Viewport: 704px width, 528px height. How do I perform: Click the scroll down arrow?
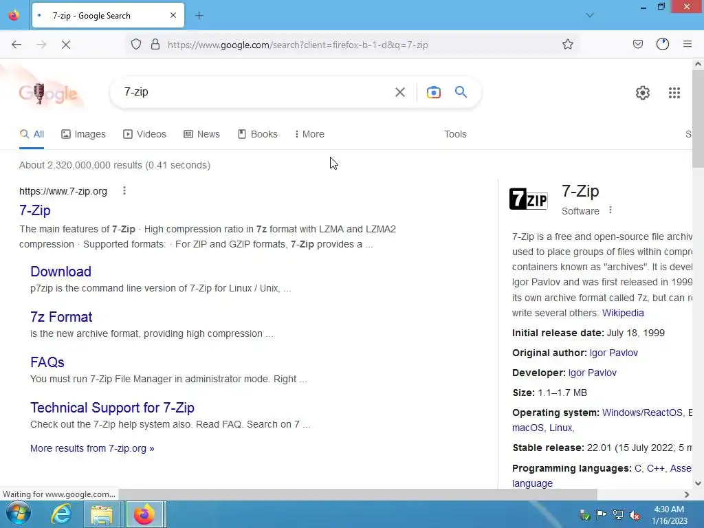(x=698, y=483)
